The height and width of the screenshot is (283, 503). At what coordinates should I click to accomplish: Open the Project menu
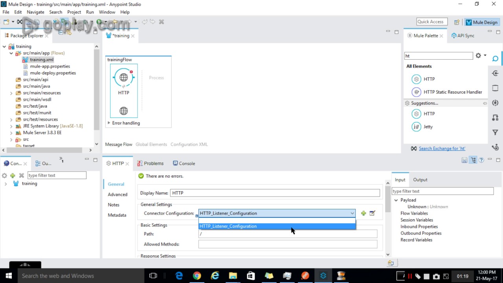[74, 12]
